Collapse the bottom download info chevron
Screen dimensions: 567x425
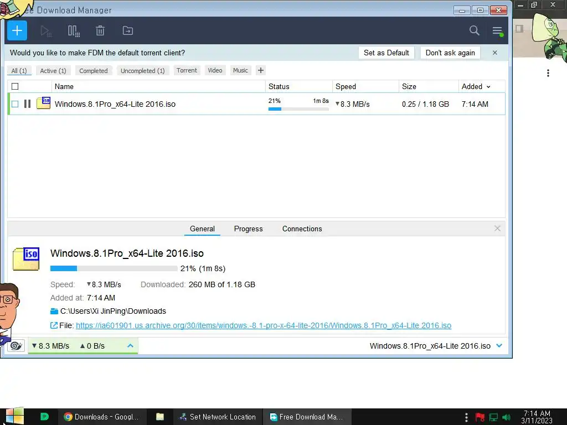pyautogui.click(x=499, y=346)
